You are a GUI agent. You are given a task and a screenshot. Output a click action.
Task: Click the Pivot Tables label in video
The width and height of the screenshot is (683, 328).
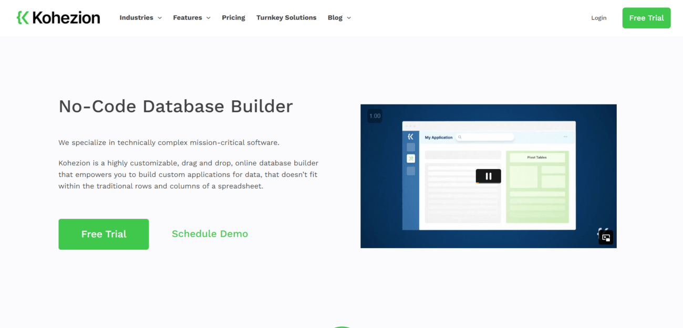click(x=537, y=157)
